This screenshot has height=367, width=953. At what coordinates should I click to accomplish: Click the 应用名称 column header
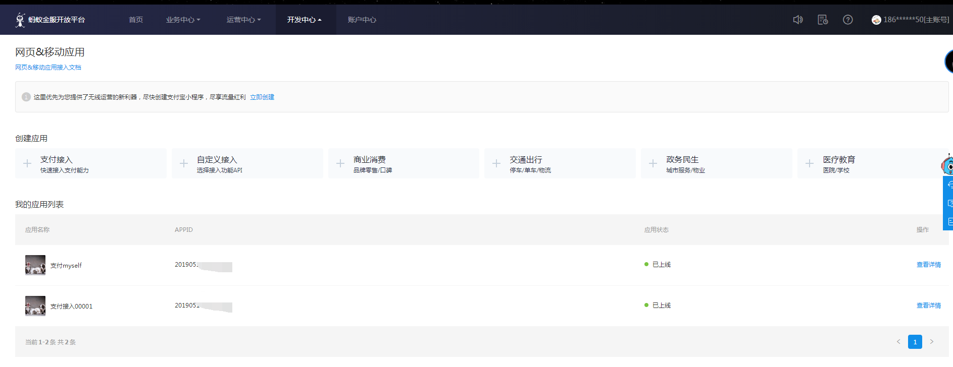(37, 229)
